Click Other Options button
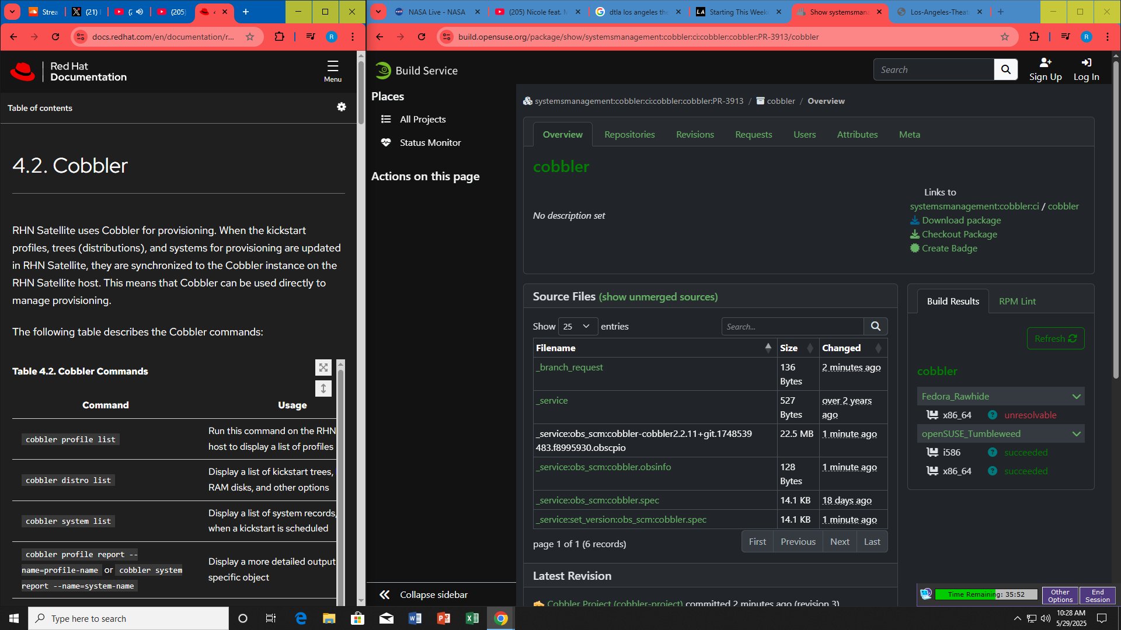This screenshot has width=1121, height=630. point(1060,596)
